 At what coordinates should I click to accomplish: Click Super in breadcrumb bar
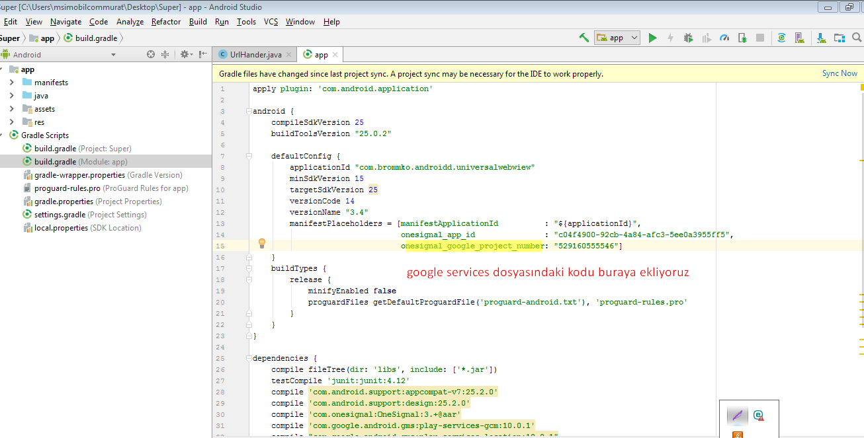(x=10, y=38)
